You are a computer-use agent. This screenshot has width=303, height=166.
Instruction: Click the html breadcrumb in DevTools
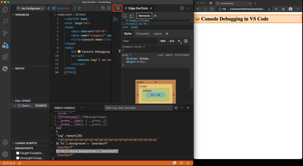[x=125, y=27]
